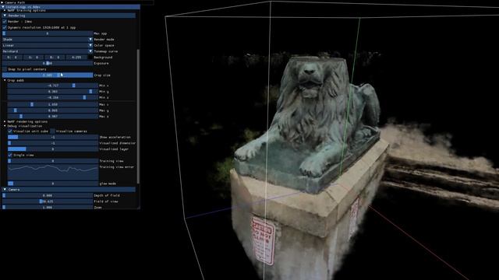Click the glow mode slider
The image size is (499, 280).
pyautogui.click(x=53, y=184)
